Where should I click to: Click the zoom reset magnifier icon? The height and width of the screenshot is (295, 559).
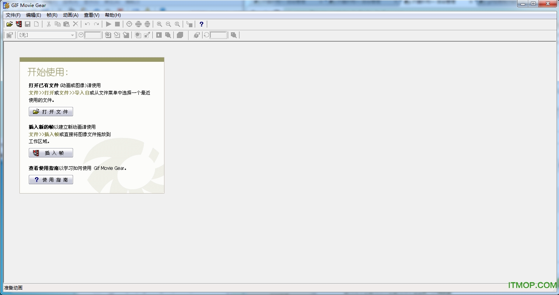177,24
